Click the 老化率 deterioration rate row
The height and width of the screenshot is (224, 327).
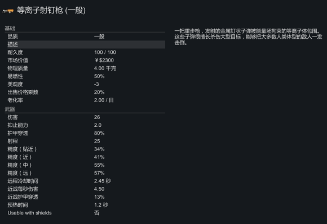(85, 100)
